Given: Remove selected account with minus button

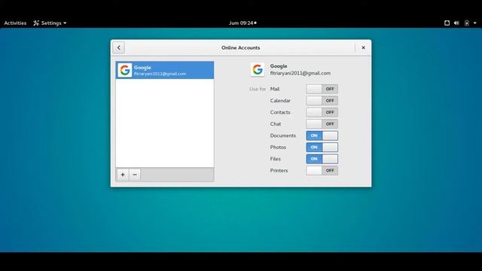Looking at the screenshot, I should (135, 175).
